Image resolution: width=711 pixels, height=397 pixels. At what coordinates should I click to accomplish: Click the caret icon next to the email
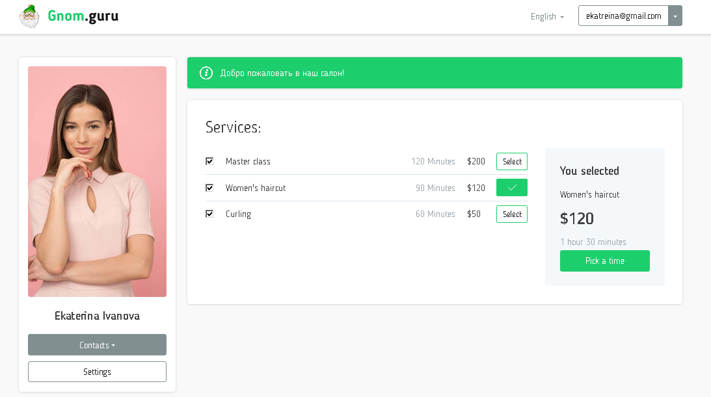(x=675, y=16)
